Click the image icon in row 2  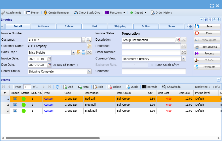tap(15, 105)
